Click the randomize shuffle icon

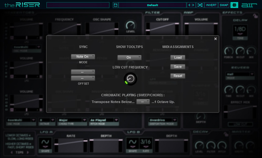pos(200,5)
